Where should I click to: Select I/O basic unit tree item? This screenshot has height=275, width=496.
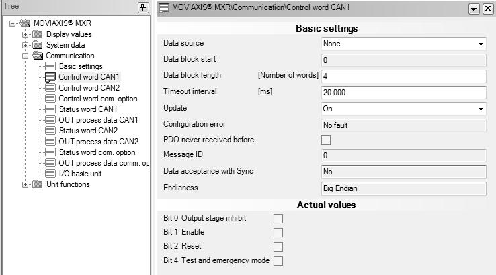click(x=81, y=174)
